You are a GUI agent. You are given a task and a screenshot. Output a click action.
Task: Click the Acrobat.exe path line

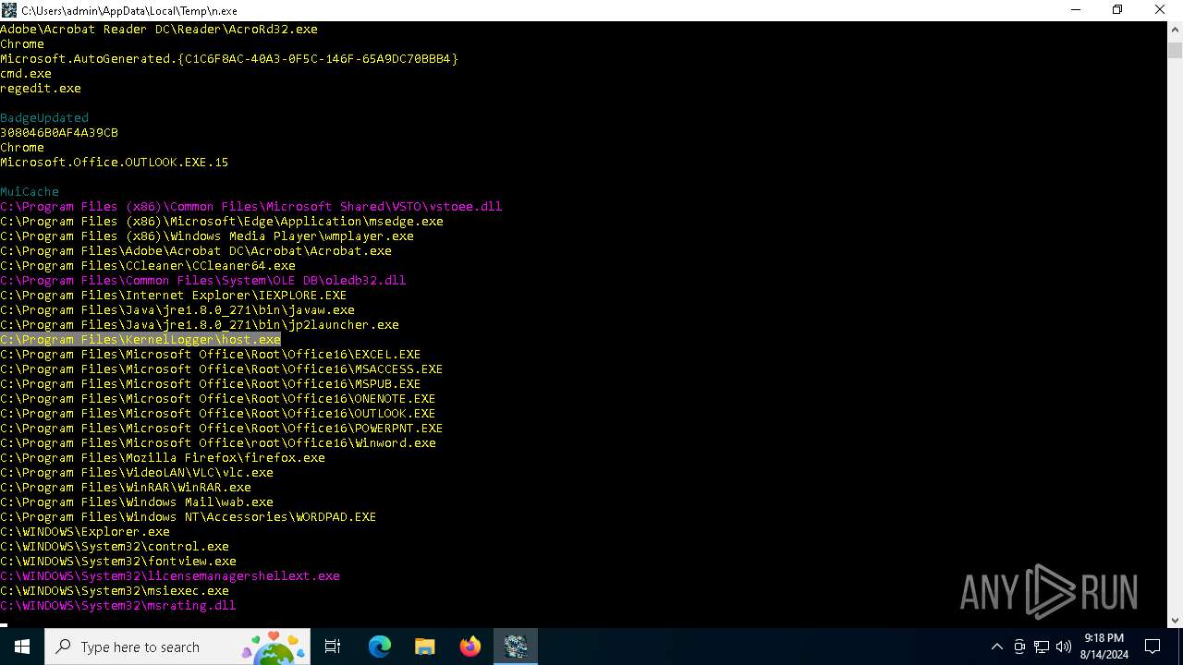click(x=196, y=251)
